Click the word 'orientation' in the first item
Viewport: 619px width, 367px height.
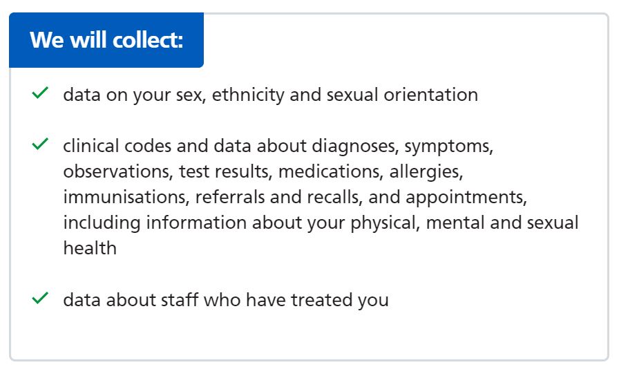point(430,95)
